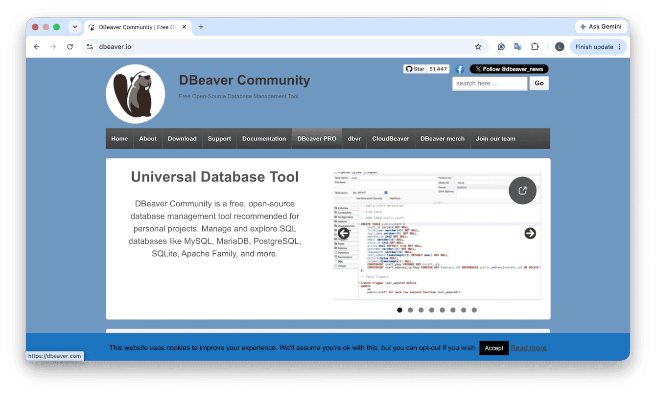The image size is (656, 395).
Task: Close the DBeaver Community tab
Action: point(185,27)
